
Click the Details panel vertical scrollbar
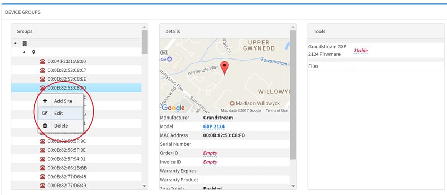point(293,94)
